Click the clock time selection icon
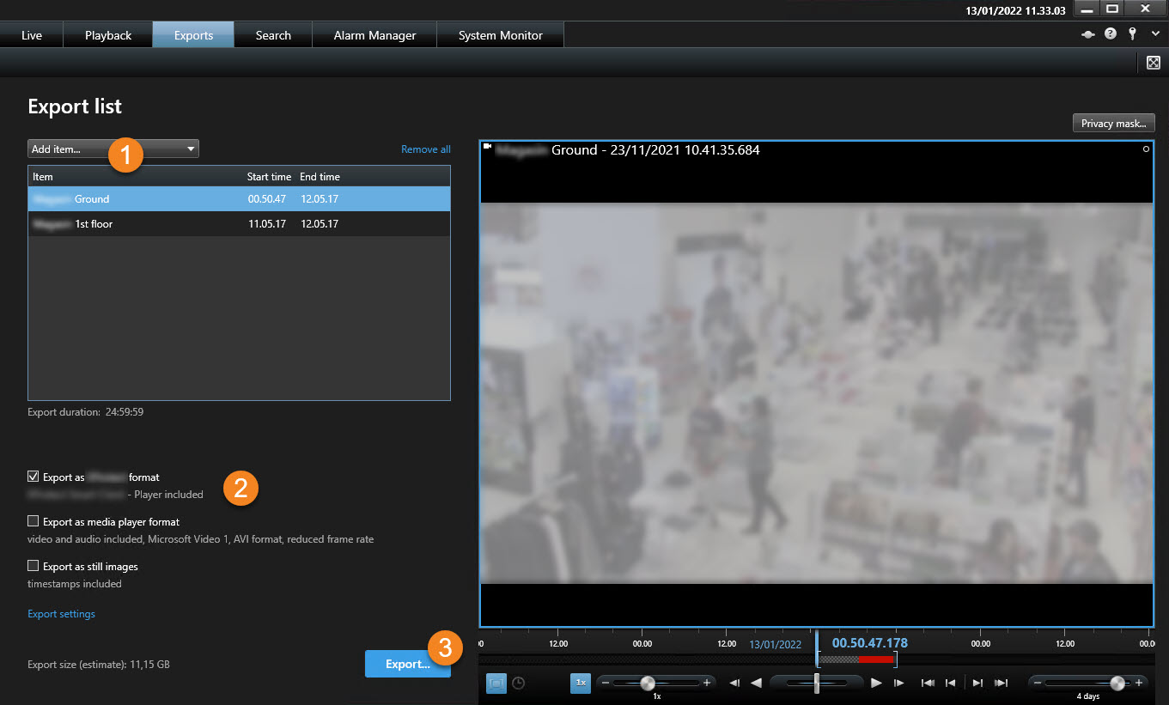This screenshot has width=1169, height=705. [x=518, y=684]
